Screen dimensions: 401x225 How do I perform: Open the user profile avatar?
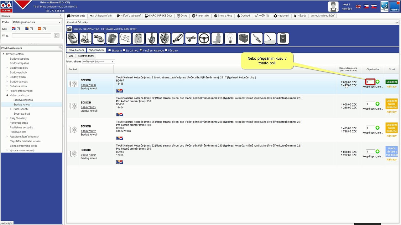tap(333, 6)
